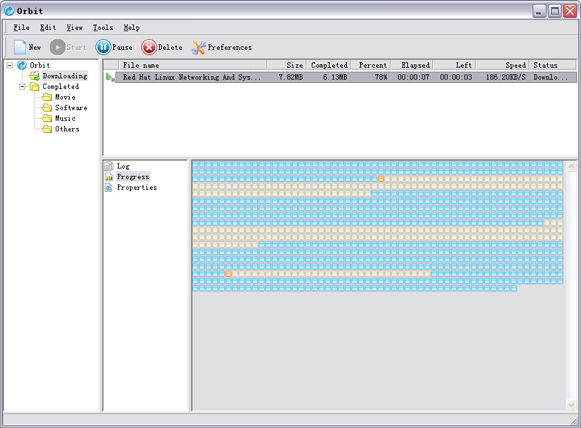581x428 pixels.
Task: Sort by the Percent column header
Action: [x=371, y=65]
